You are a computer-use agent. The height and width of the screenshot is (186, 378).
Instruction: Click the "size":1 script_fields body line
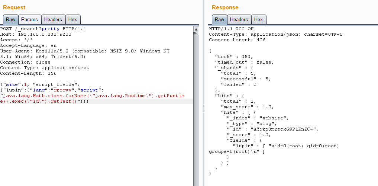coord(40,85)
